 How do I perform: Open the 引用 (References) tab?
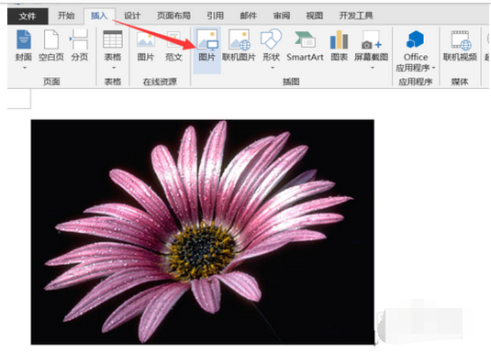[215, 16]
